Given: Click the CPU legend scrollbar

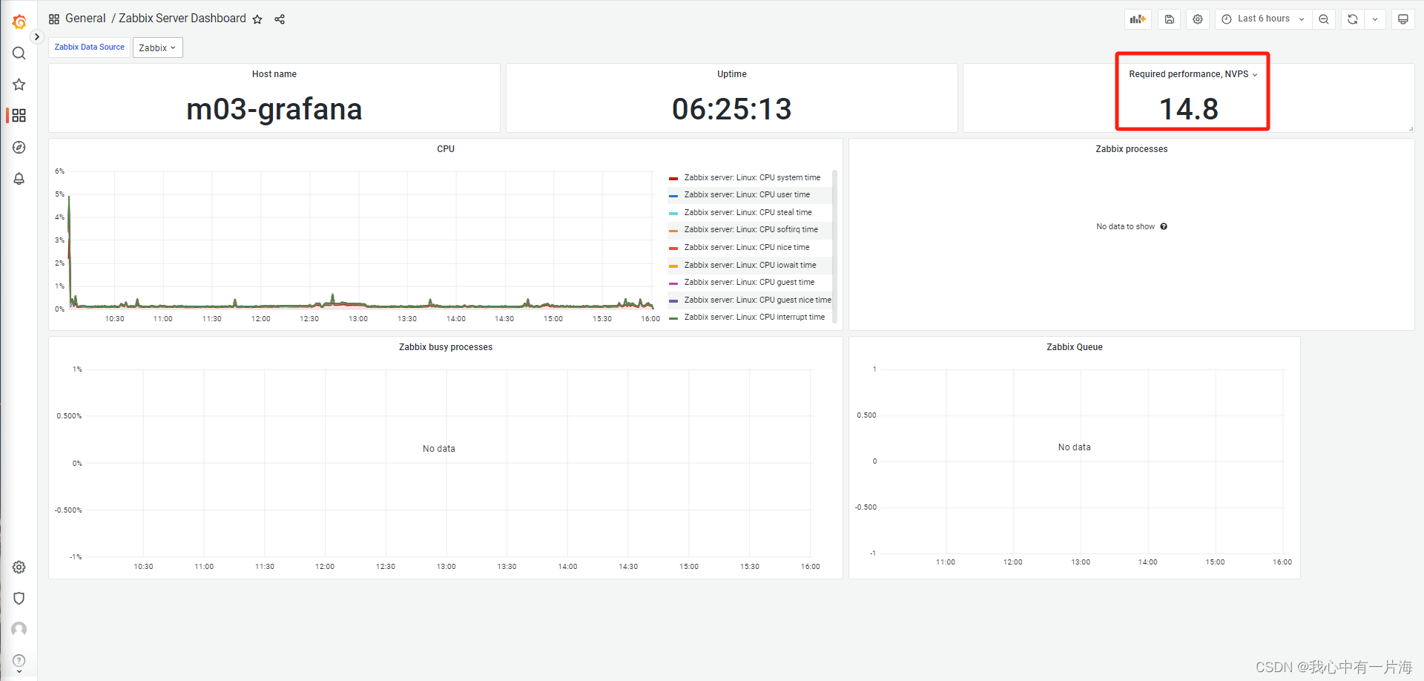Looking at the screenshot, I should pyautogui.click(x=835, y=246).
